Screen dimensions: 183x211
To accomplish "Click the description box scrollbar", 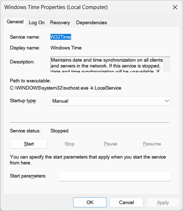I will 167,65.
